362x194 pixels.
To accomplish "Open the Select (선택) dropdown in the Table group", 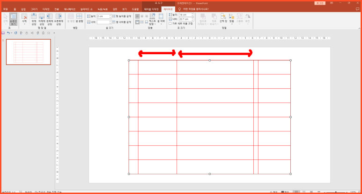I will [x=6, y=19].
